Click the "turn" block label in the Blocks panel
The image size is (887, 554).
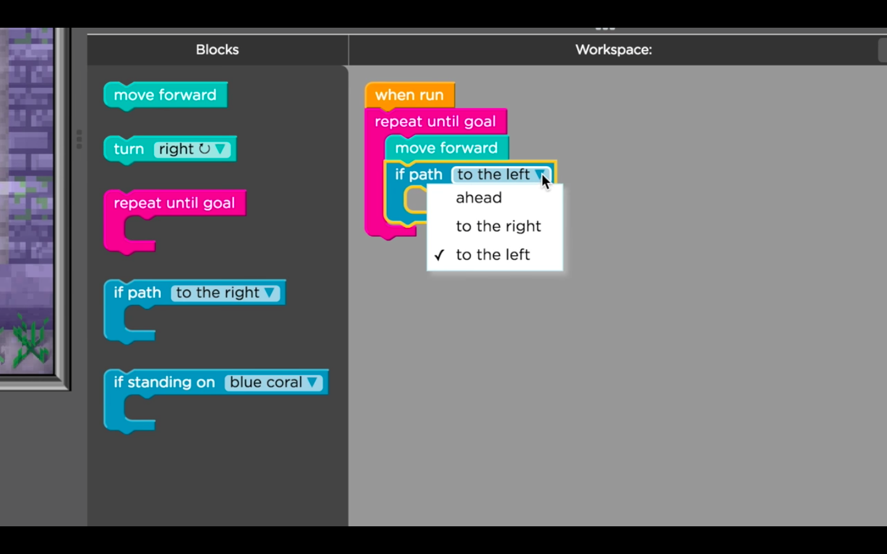pyautogui.click(x=129, y=150)
